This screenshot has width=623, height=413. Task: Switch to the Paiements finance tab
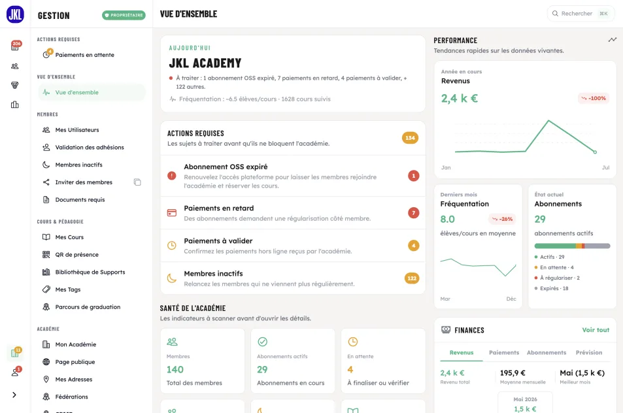pos(504,353)
